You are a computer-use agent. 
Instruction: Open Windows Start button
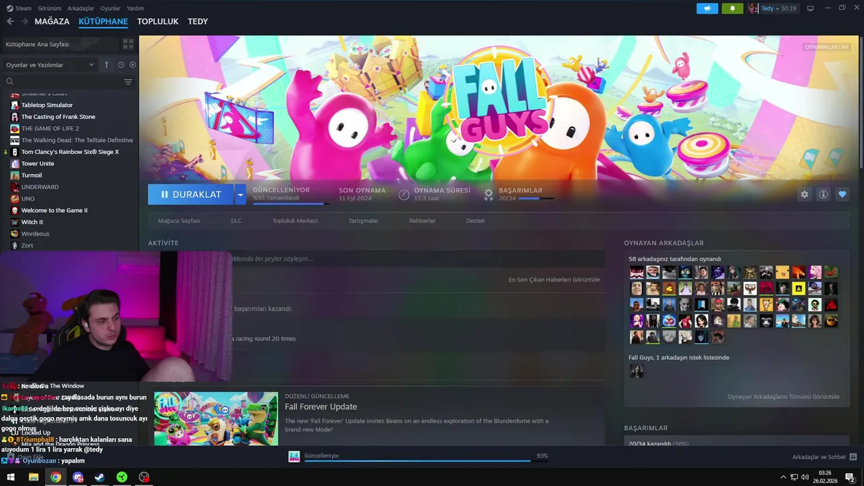(x=11, y=477)
